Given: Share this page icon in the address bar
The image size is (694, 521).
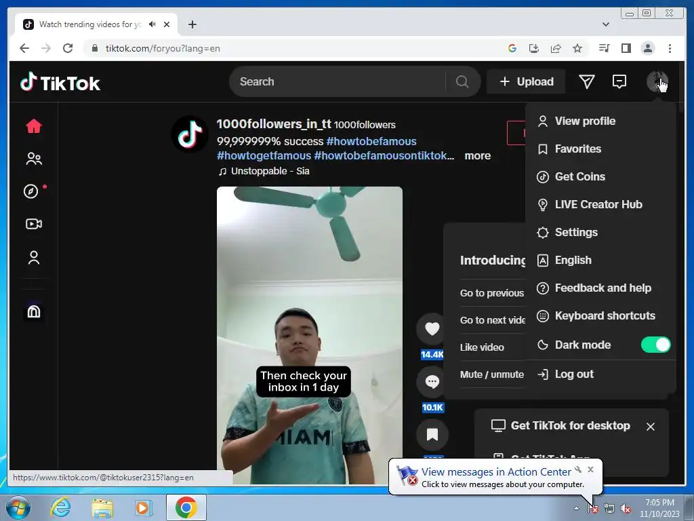Looking at the screenshot, I should click(556, 48).
